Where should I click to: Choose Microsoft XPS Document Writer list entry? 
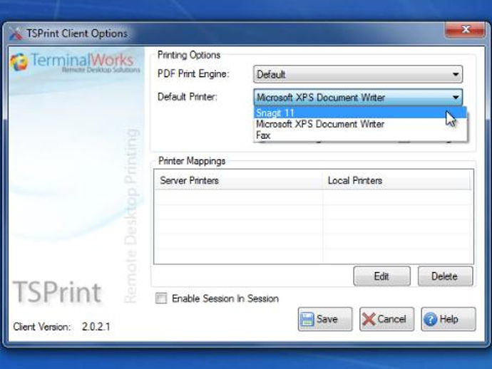(360, 124)
